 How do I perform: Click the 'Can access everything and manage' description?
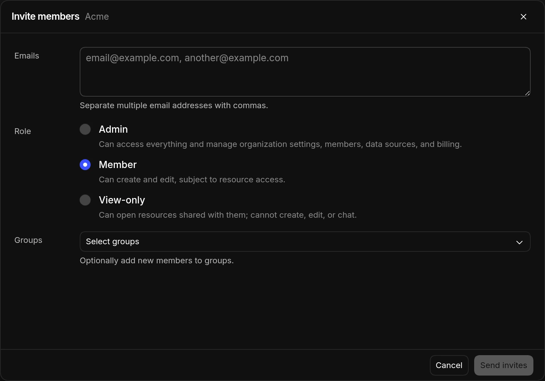tap(280, 144)
